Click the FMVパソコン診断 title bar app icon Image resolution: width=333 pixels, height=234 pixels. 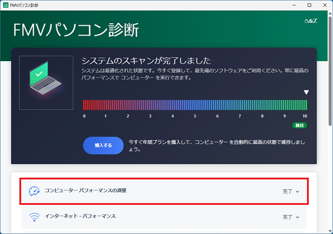pyautogui.click(x=5, y=5)
